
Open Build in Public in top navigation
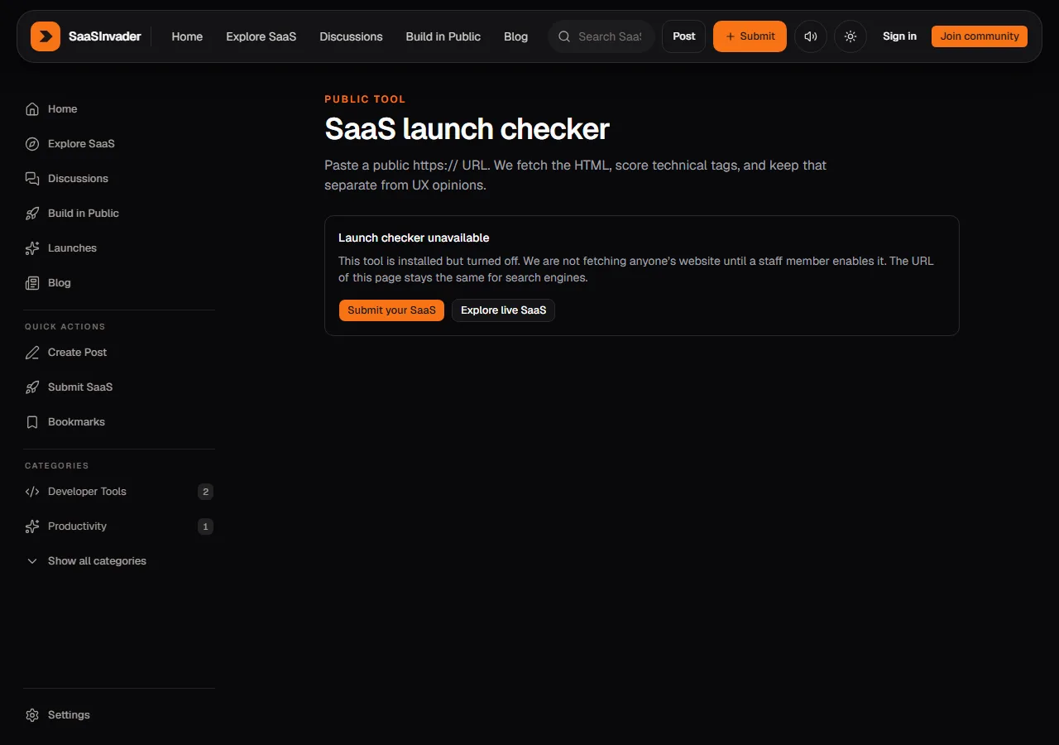pos(443,36)
